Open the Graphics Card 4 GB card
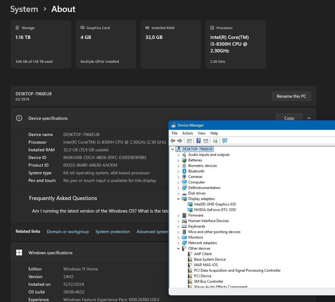 tap(106, 44)
